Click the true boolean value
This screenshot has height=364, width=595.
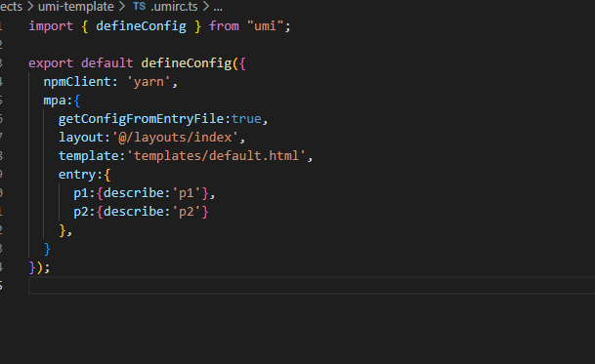pos(246,119)
